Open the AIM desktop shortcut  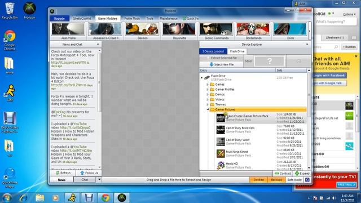click(x=10, y=93)
